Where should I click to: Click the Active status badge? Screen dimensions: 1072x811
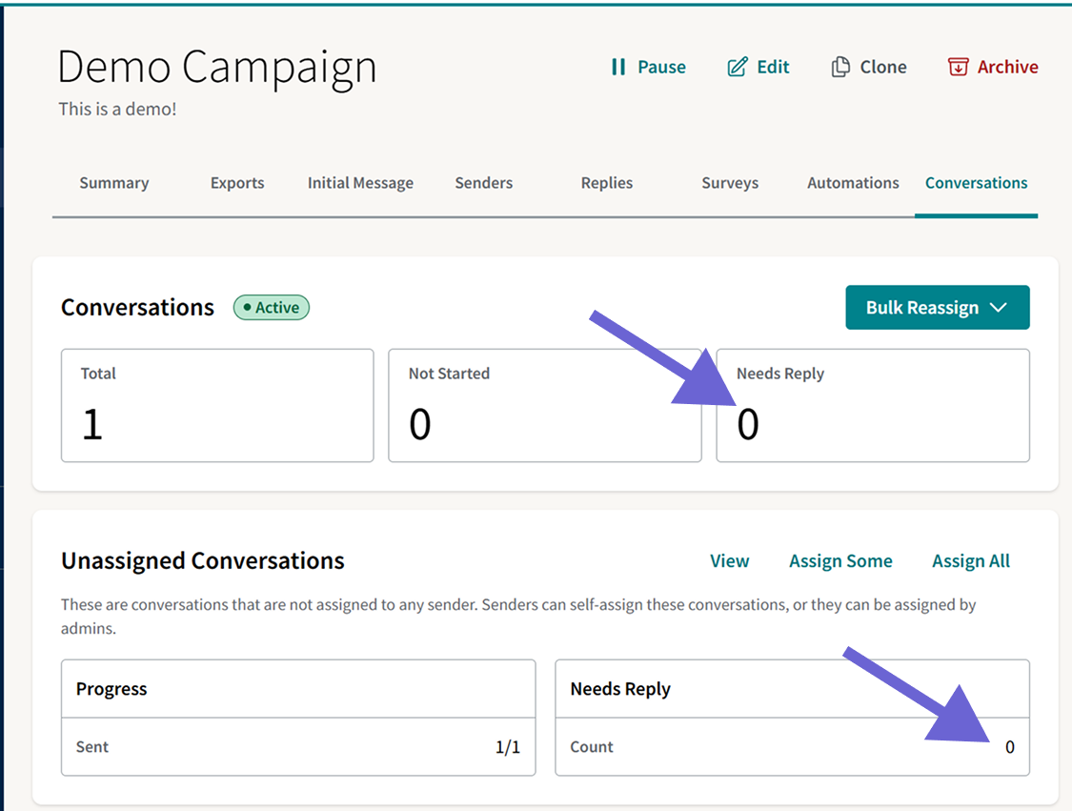(x=272, y=308)
